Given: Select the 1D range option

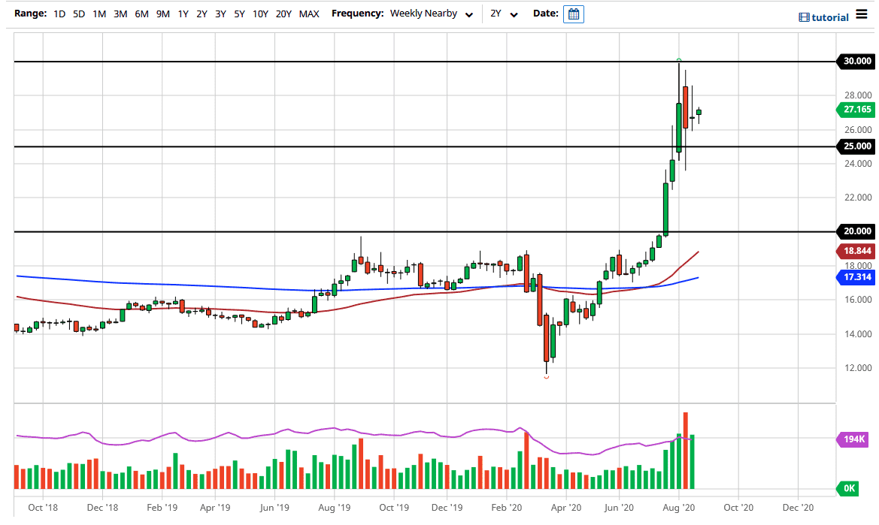Looking at the screenshot, I should click(59, 14).
